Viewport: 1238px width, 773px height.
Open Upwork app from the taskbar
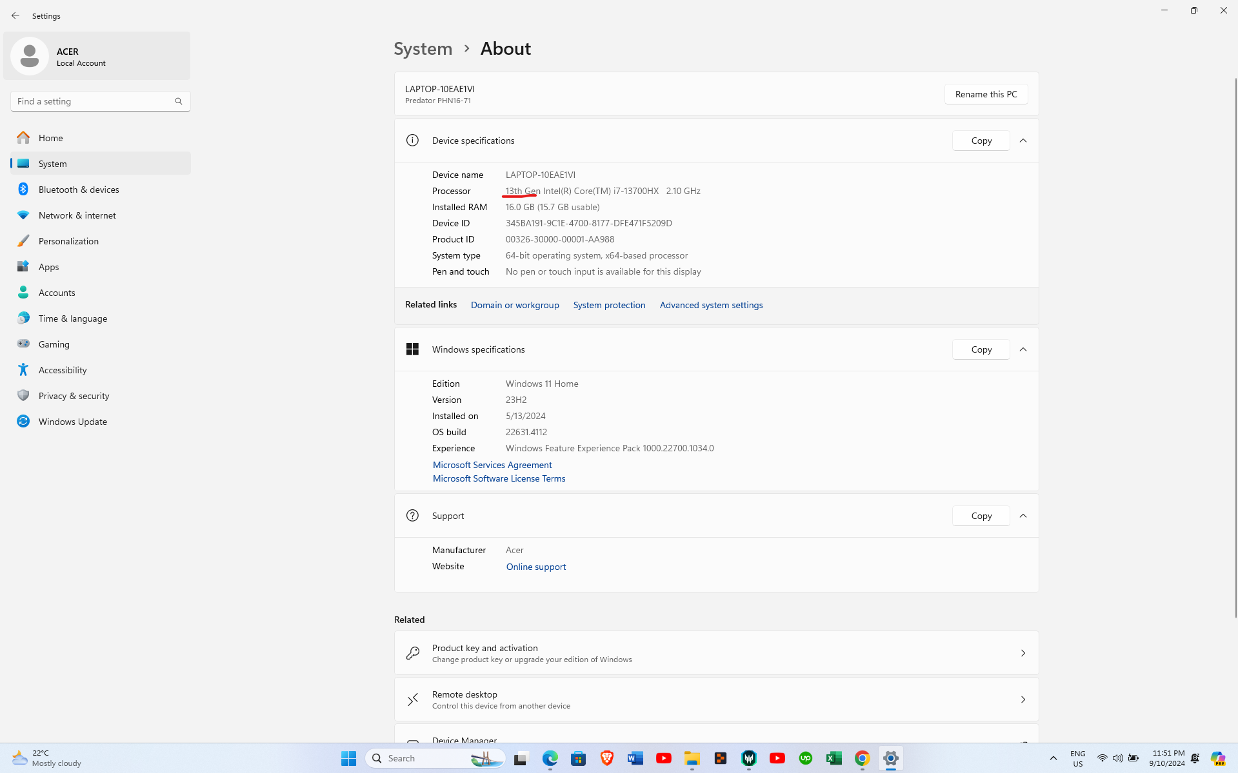click(x=805, y=758)
